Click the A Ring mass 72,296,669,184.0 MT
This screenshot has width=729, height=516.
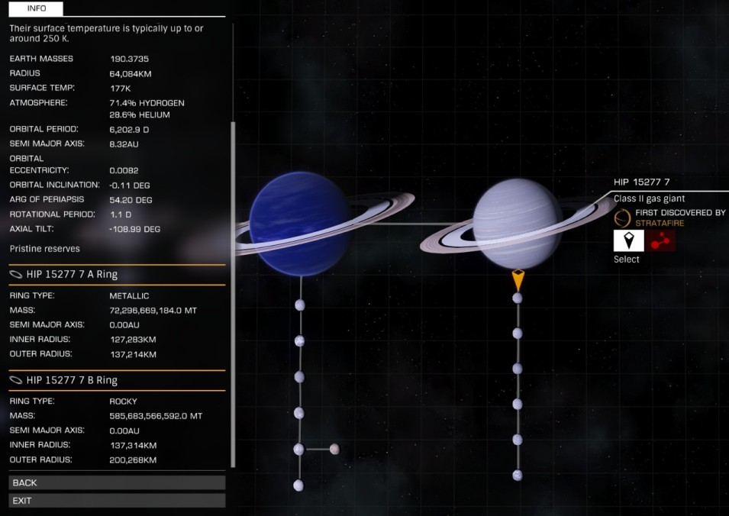click(x=153, y=311)
